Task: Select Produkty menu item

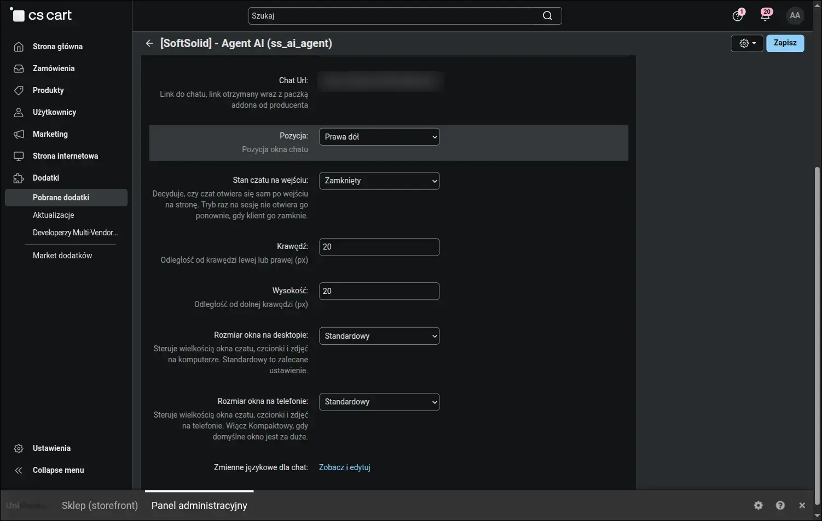Action: [48, 90]
